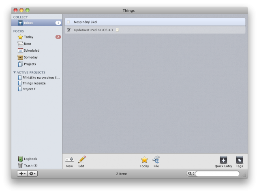The image size is (259, 194).
Task: Open the Projects list in sidebar
Action: point(36,64)
